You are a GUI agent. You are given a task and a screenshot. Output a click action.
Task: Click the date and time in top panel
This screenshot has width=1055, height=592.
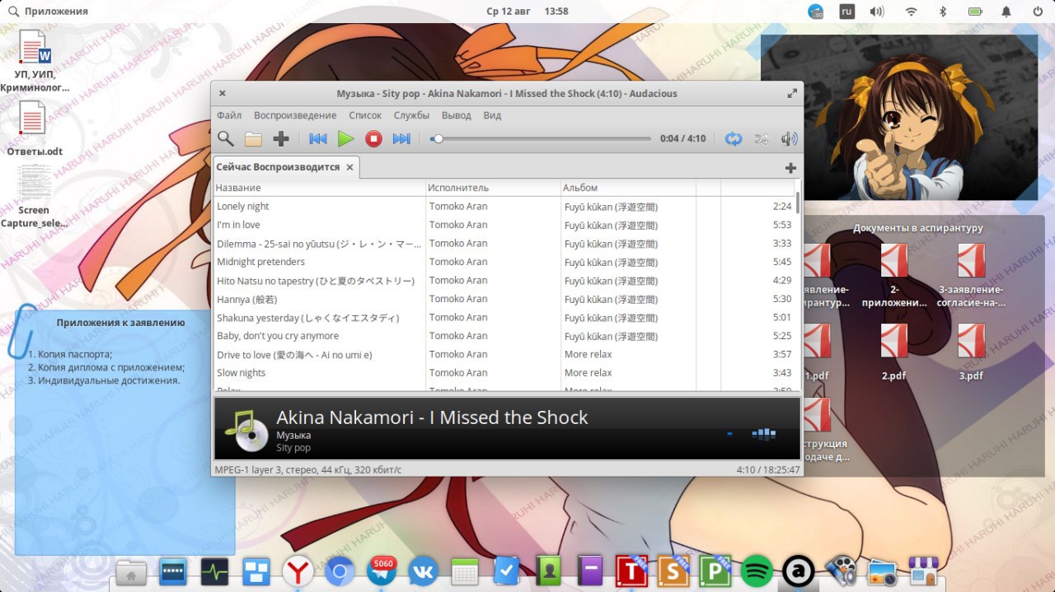(x=527, y=12)
